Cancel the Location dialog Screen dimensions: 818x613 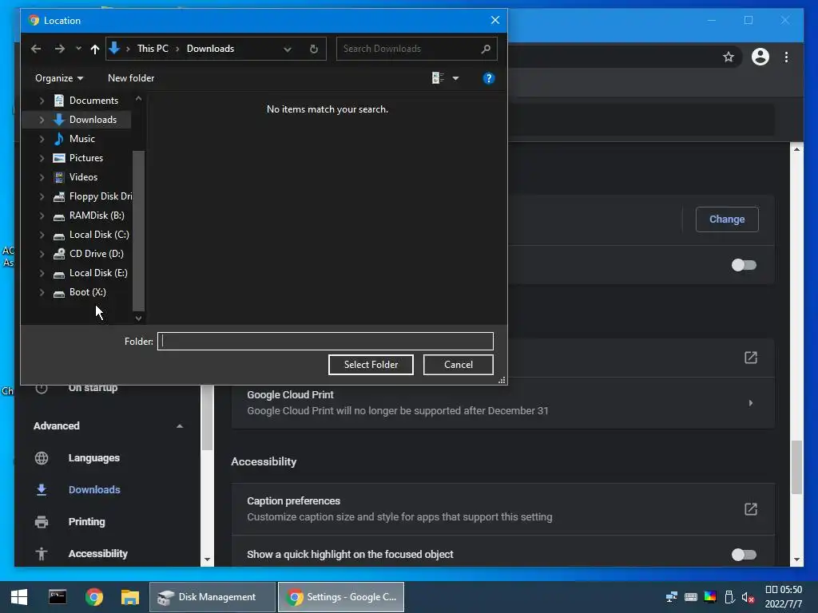[x=458, y=365]
